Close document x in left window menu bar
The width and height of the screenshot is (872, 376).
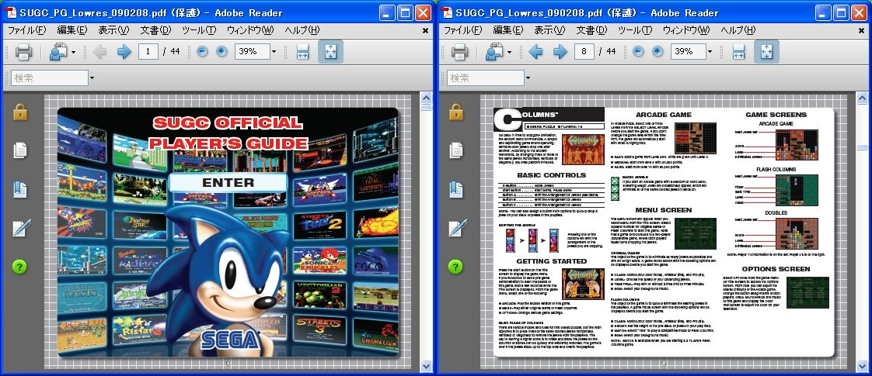coord(425,30)
